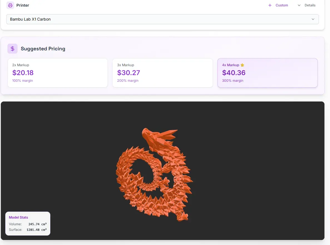Open the Bambu Lab X1 Carbon dropdown
The width and height of the screenshot is (330, 245).
[x=162, y=19]
